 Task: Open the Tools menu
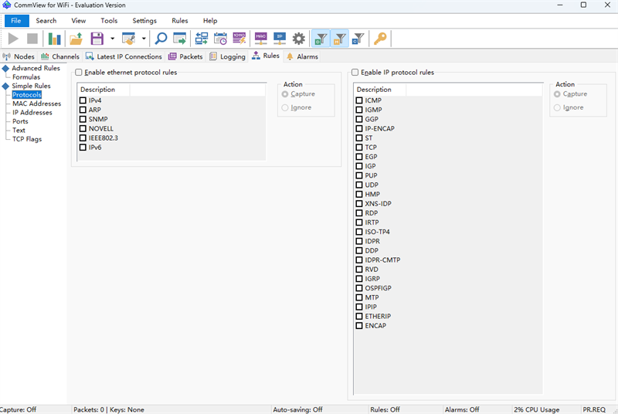pyautogui.click(x=109, y=21)
